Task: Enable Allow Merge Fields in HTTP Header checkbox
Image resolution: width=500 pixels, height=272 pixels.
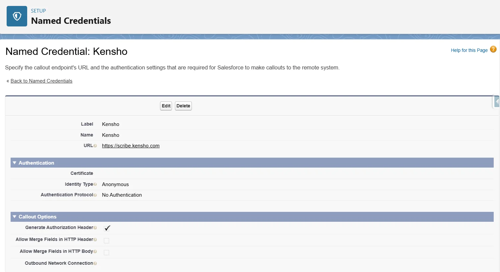Action: (x=106, y=240)
